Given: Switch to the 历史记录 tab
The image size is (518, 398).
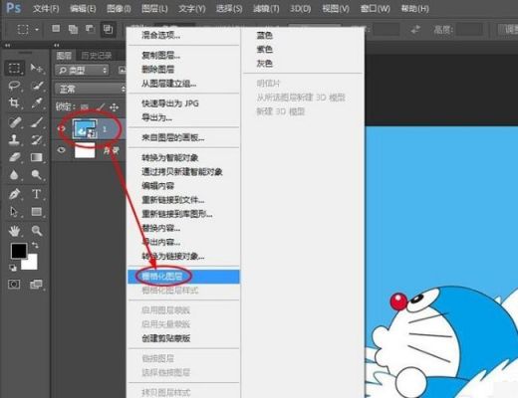Looking at the screenshot, I should (97, 56).
